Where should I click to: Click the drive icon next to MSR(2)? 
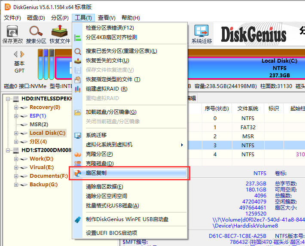pos(24,125)
